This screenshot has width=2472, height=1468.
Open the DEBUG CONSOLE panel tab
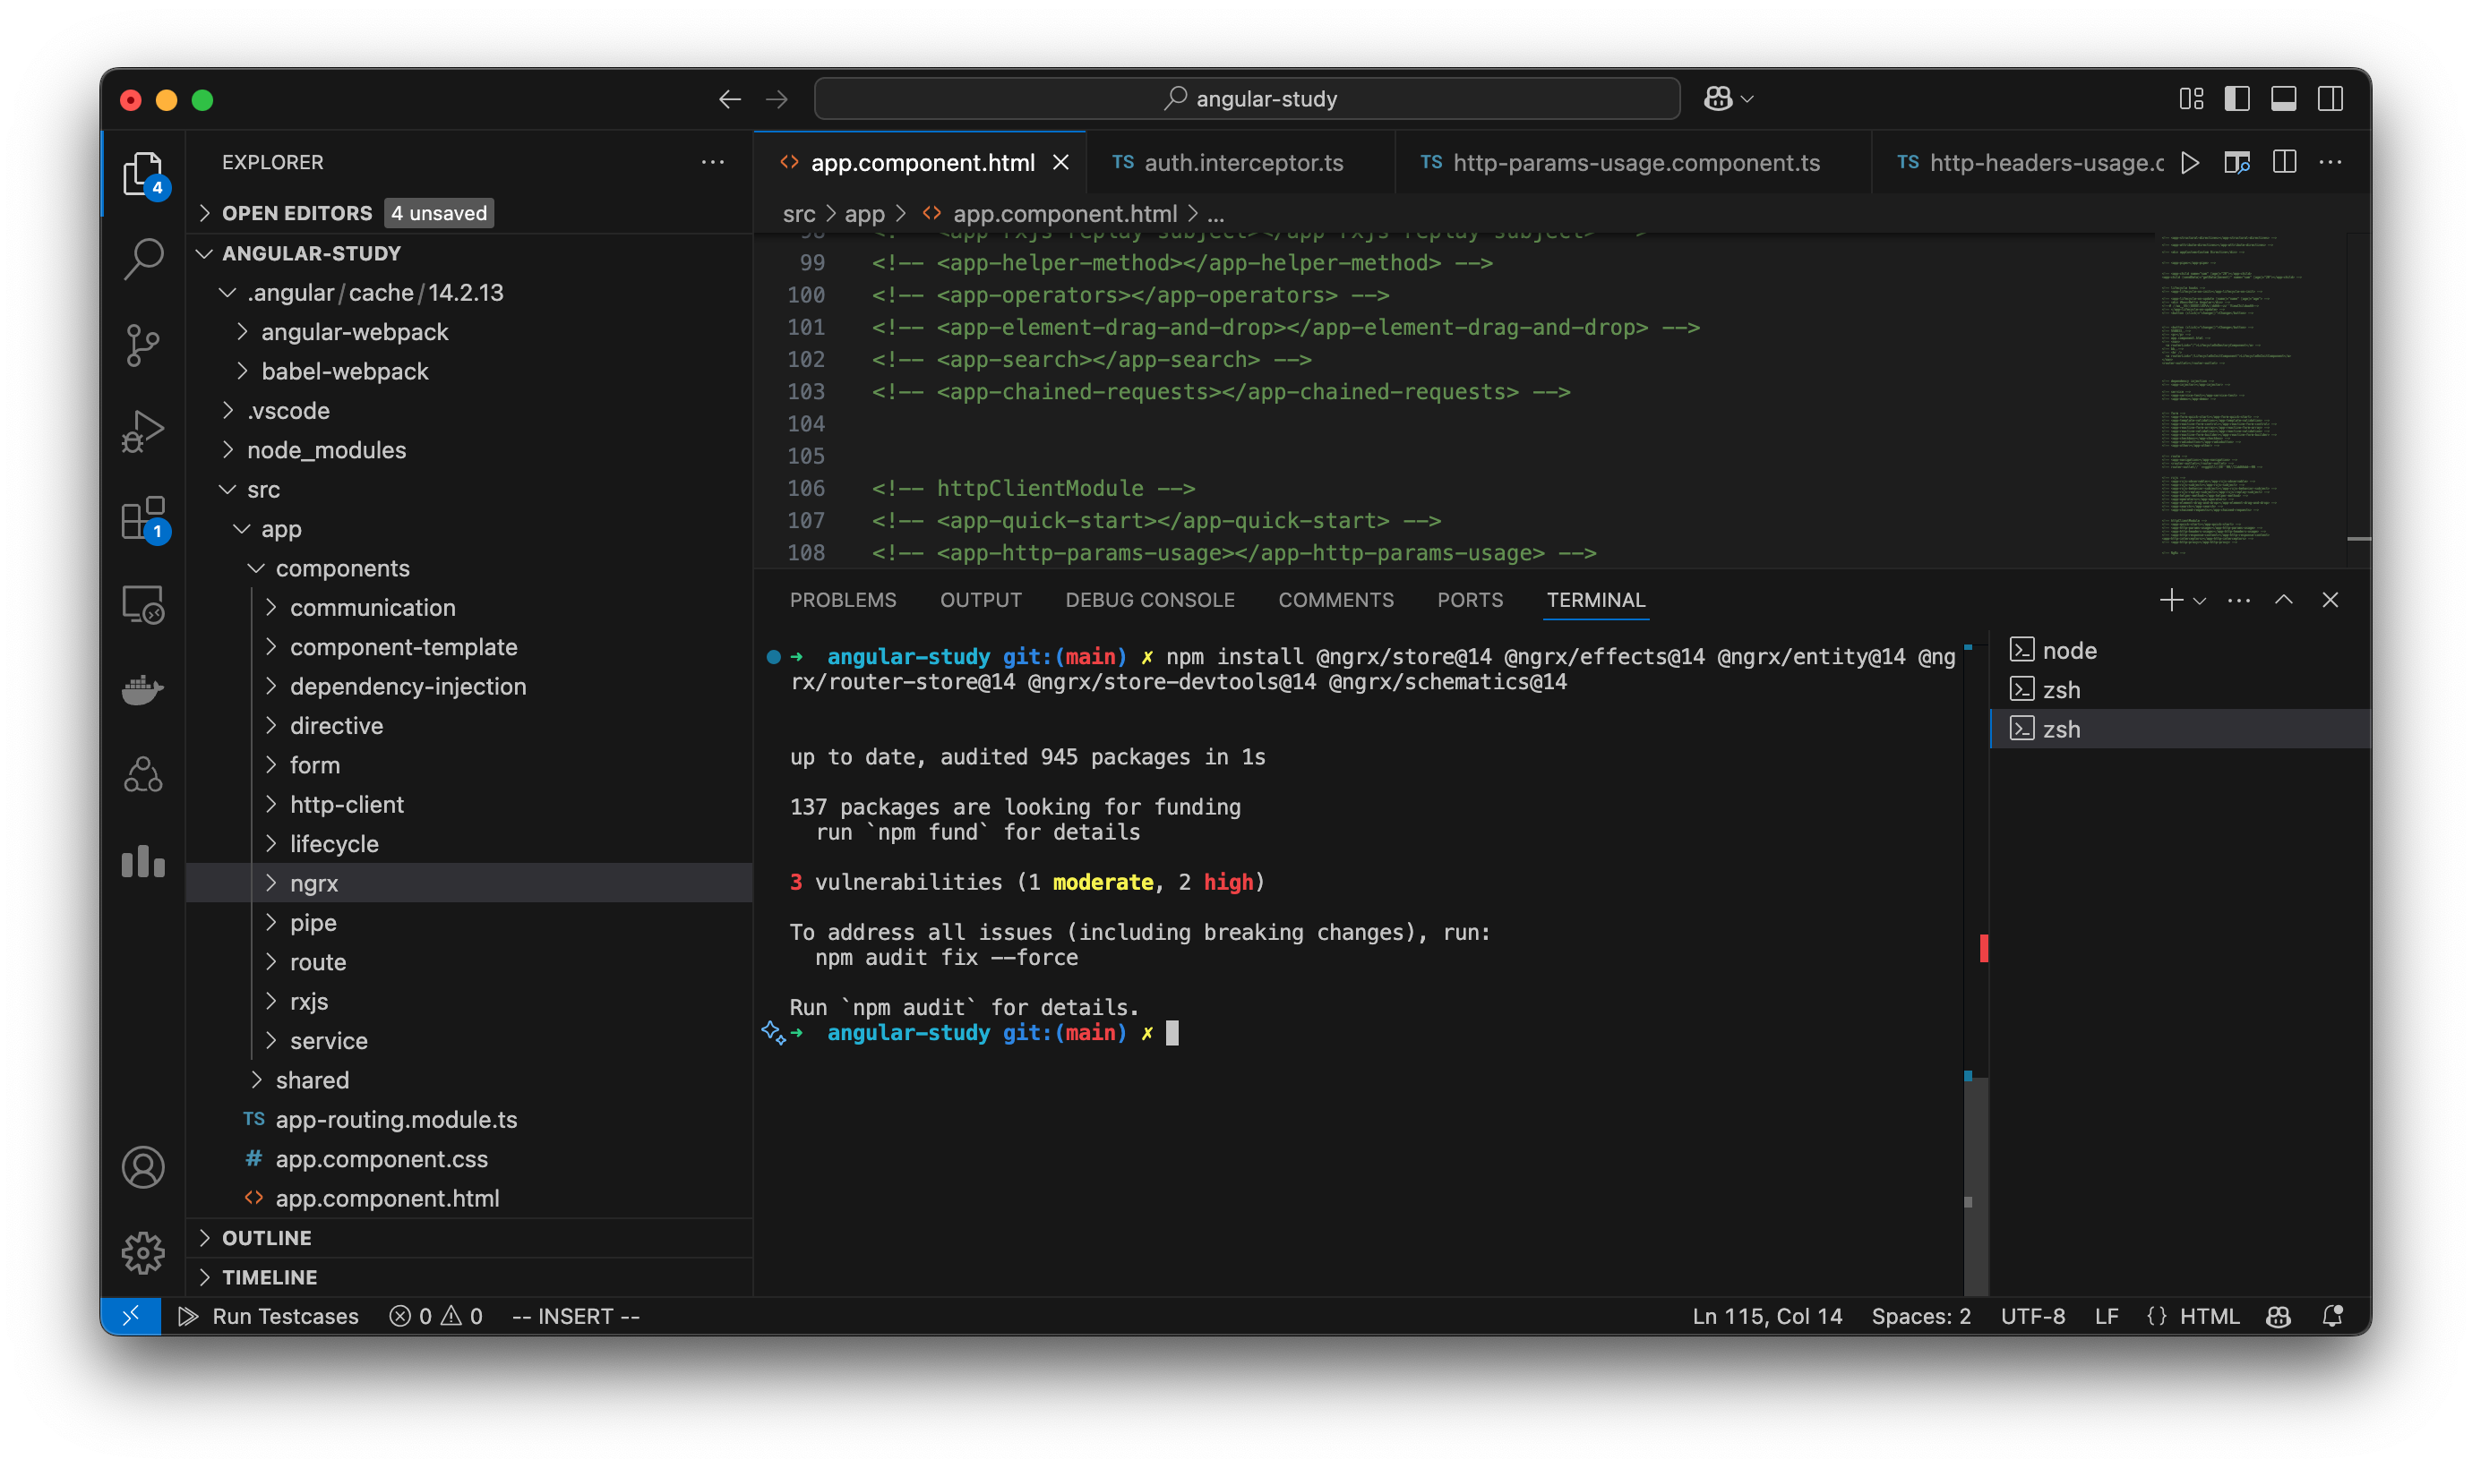point(1150,600)
